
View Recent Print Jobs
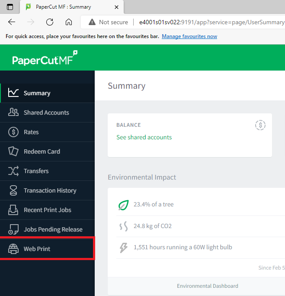pos(47,210)
